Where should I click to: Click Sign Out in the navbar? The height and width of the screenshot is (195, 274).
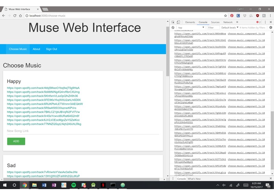(52, 49)
